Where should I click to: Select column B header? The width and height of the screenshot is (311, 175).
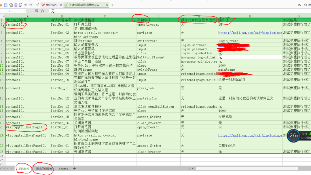pos(62,16)
